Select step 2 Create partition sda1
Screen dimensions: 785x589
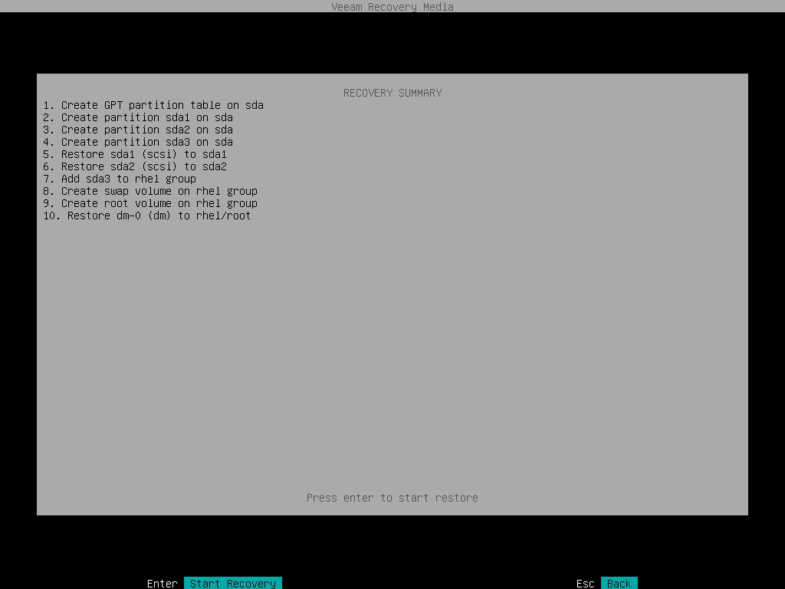tap(138, 117)
